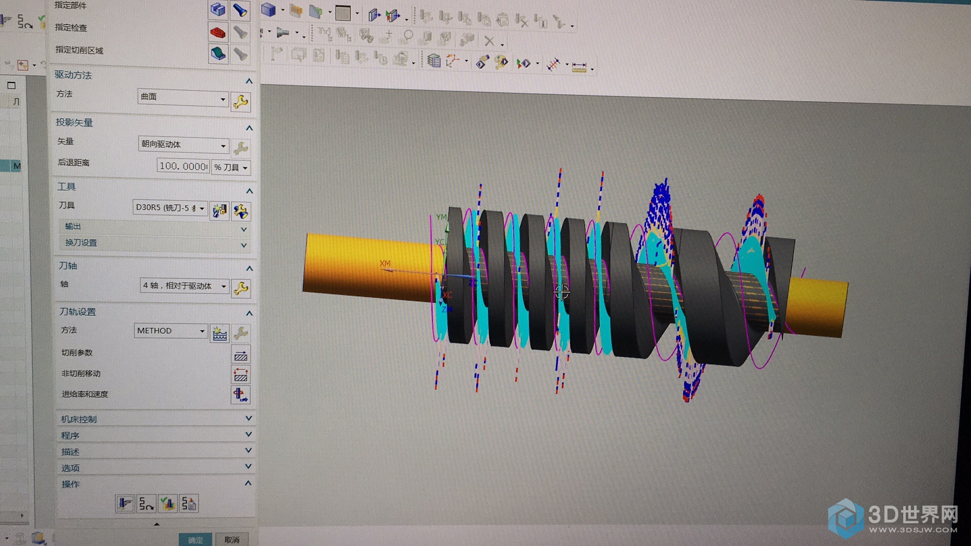Create a new tool with the icon beside D30R5
This screenshot has width=971, height=546.
pyautogui.click(x=219, y=210)
